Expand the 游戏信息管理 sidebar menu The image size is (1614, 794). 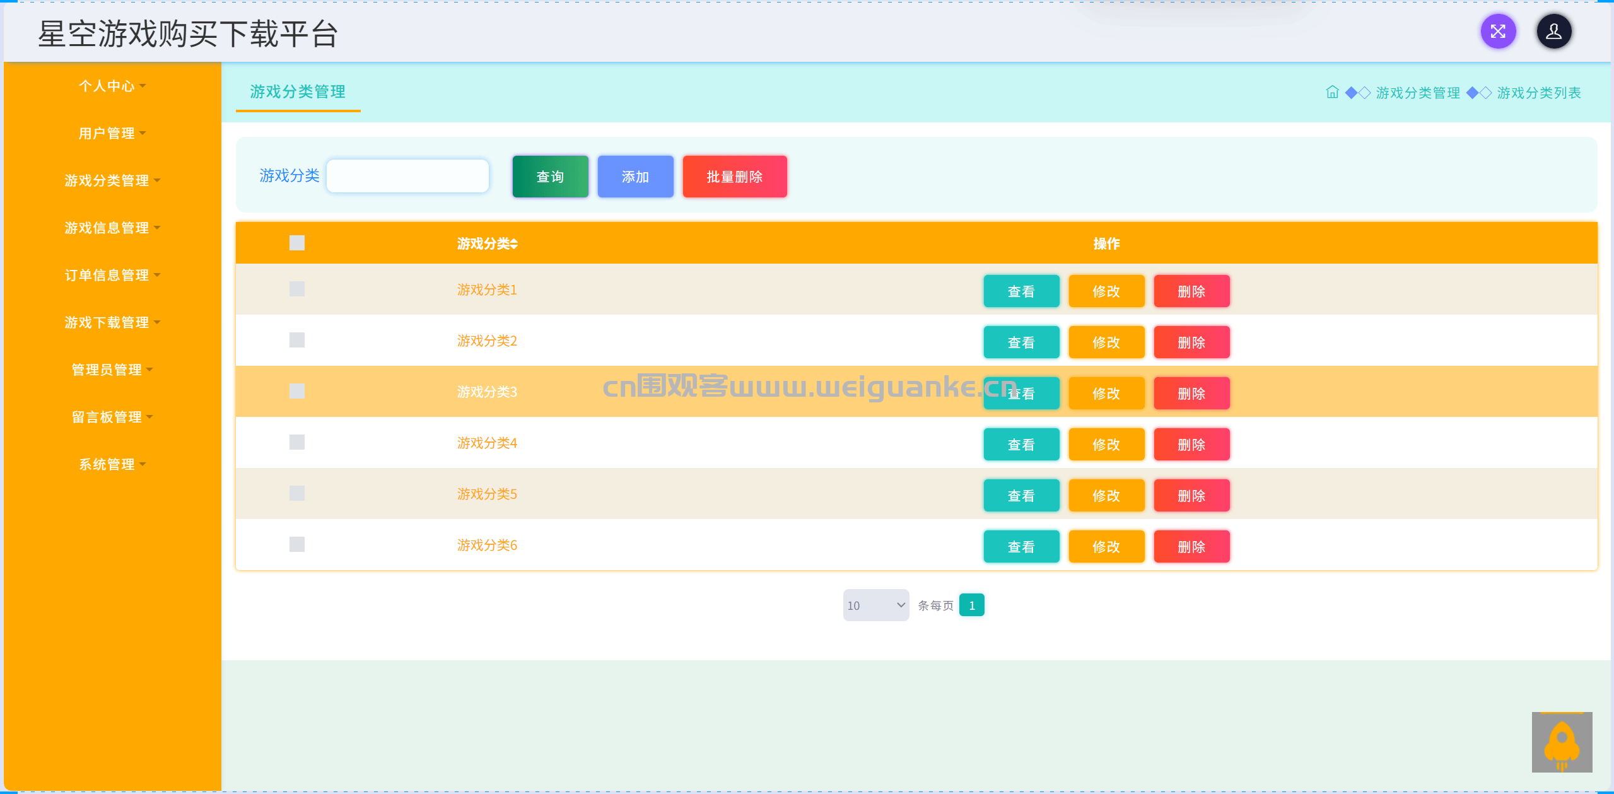(x=112, y=228)
